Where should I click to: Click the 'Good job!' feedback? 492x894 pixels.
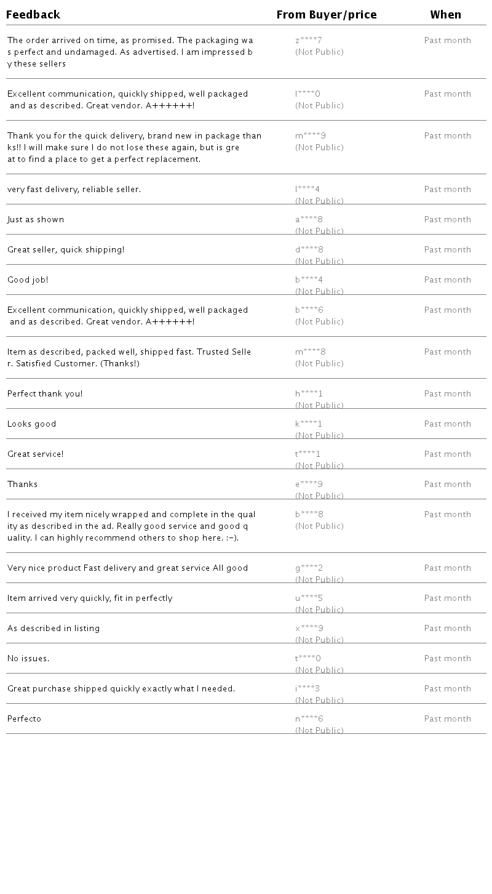pyautogui.click(x=28, y=280)
